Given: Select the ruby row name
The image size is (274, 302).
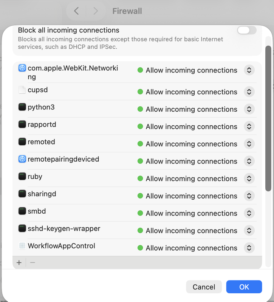Looking at the screenshot, I should click(35, 177).
